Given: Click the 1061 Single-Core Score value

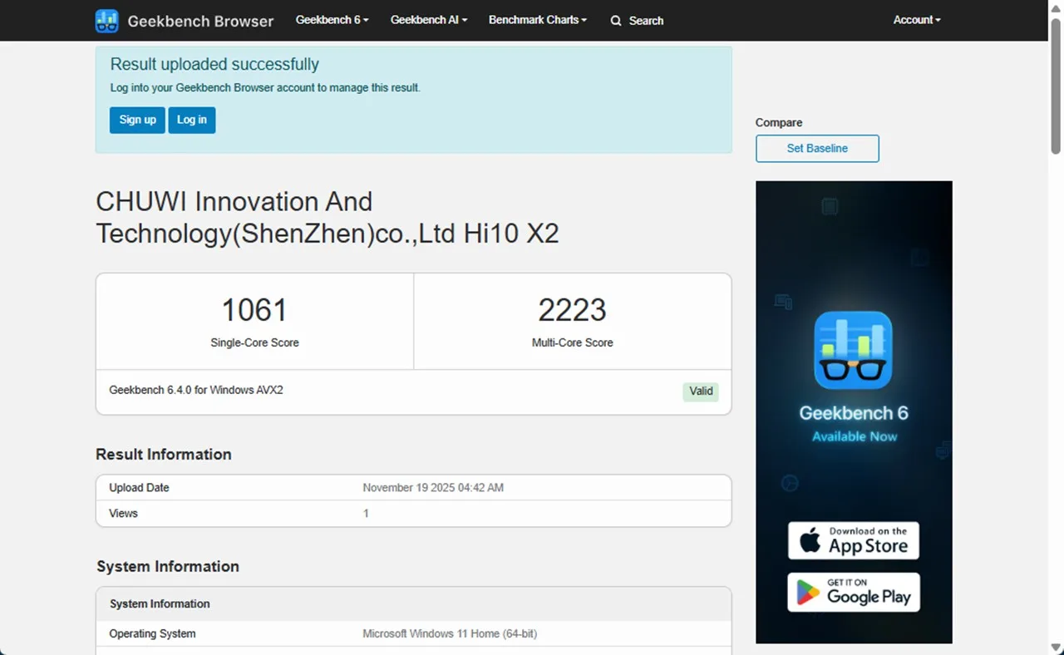Looking at the screenshot, I should click(x=254, y=310).
